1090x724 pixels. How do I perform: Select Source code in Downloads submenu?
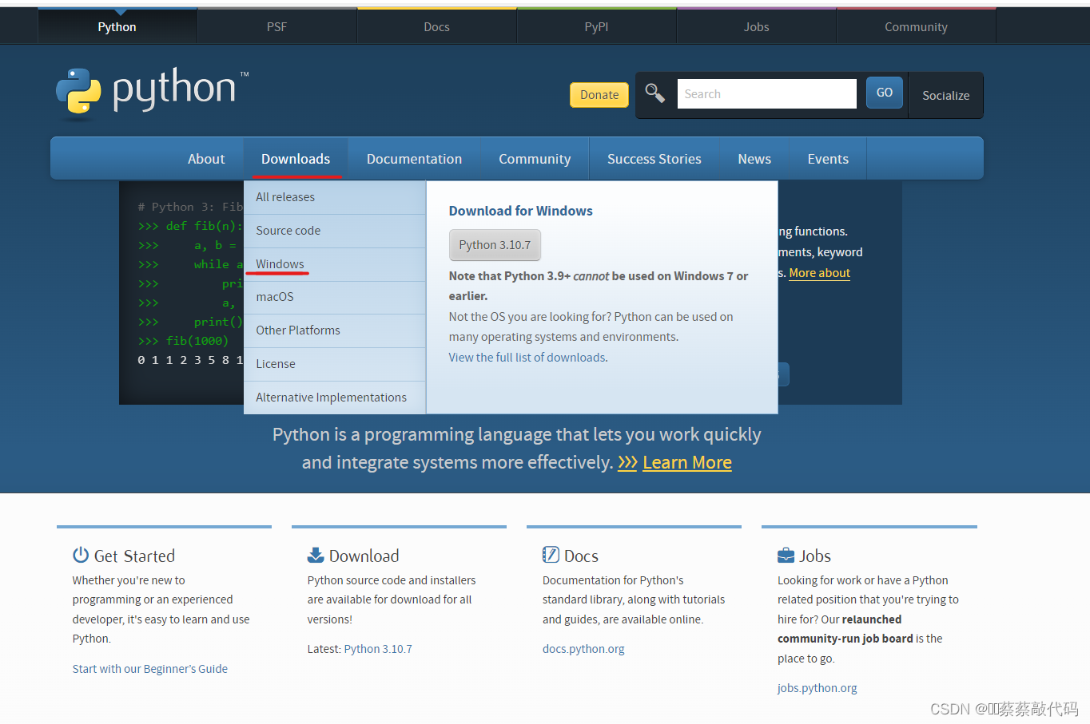pos(335,231)
